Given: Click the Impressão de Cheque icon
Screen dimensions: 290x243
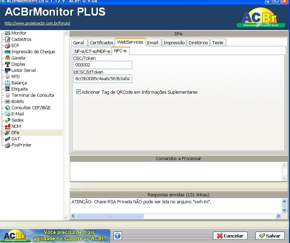Looking at the screenshot, I should [8, 52].
